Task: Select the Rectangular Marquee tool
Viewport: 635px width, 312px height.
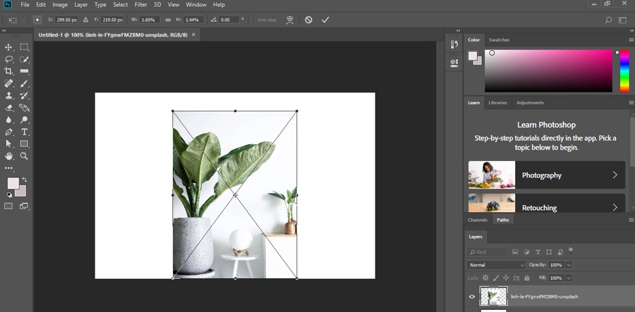Action: point(25,48)
